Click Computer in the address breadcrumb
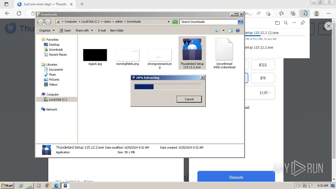336x189 pixels. 71,22
